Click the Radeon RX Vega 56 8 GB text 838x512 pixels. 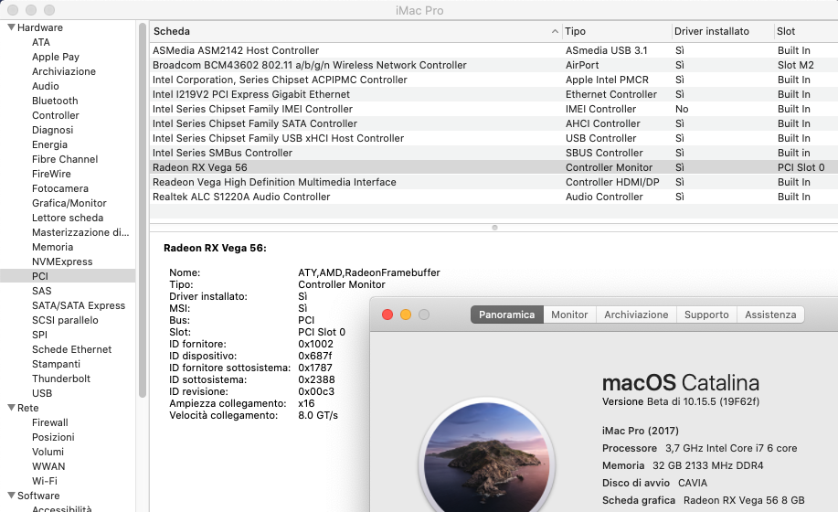pyautogui.click(x=744, y=500)
